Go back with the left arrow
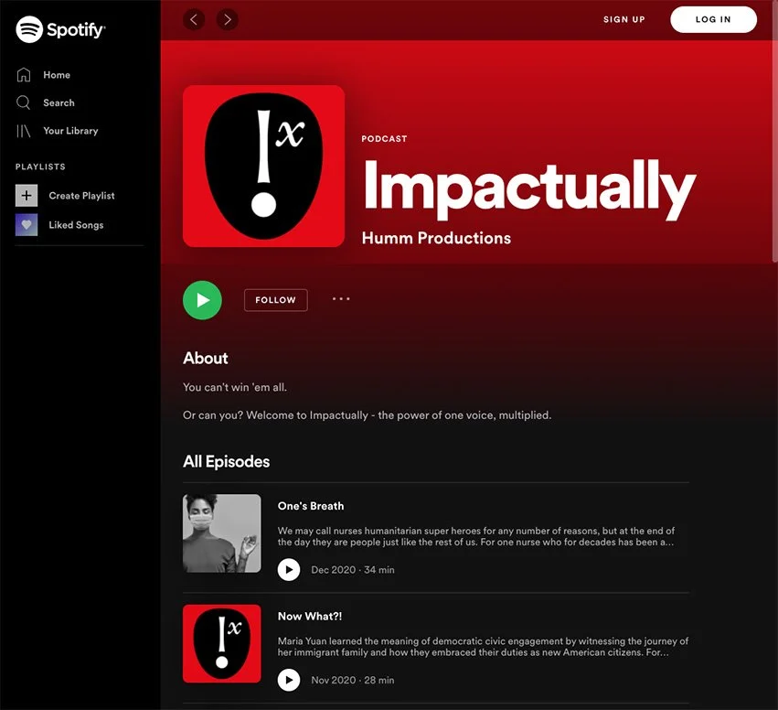Image resolution: width=778 pixels, height=710 pixels. [194, 19]
